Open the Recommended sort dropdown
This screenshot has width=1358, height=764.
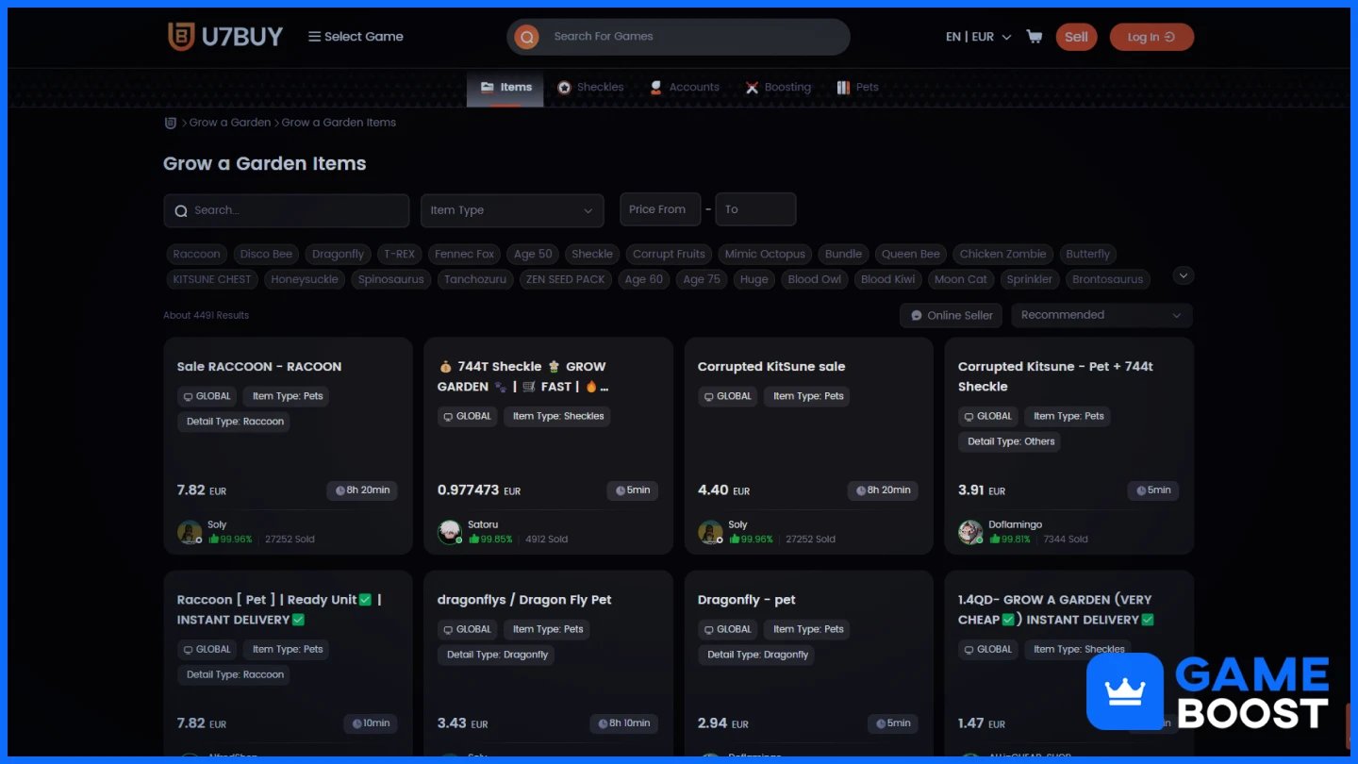click(1101, 315)
